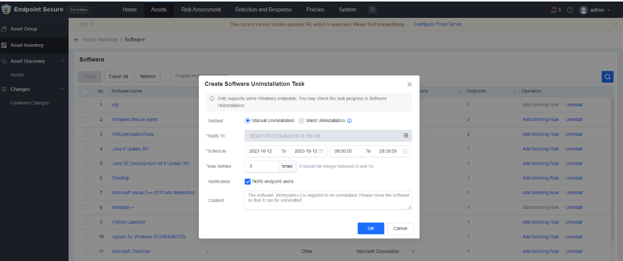The image size is (623, 261).
Task: Click the schedule time clock icon
Action: click(405, 151)
